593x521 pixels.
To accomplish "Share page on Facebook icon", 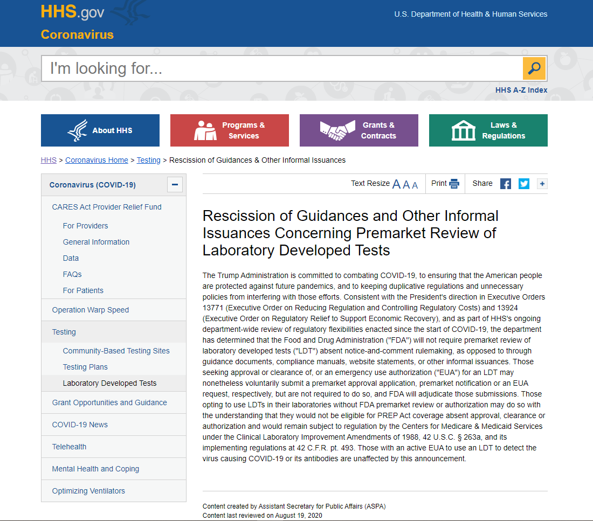I will [x=506, y=184].
